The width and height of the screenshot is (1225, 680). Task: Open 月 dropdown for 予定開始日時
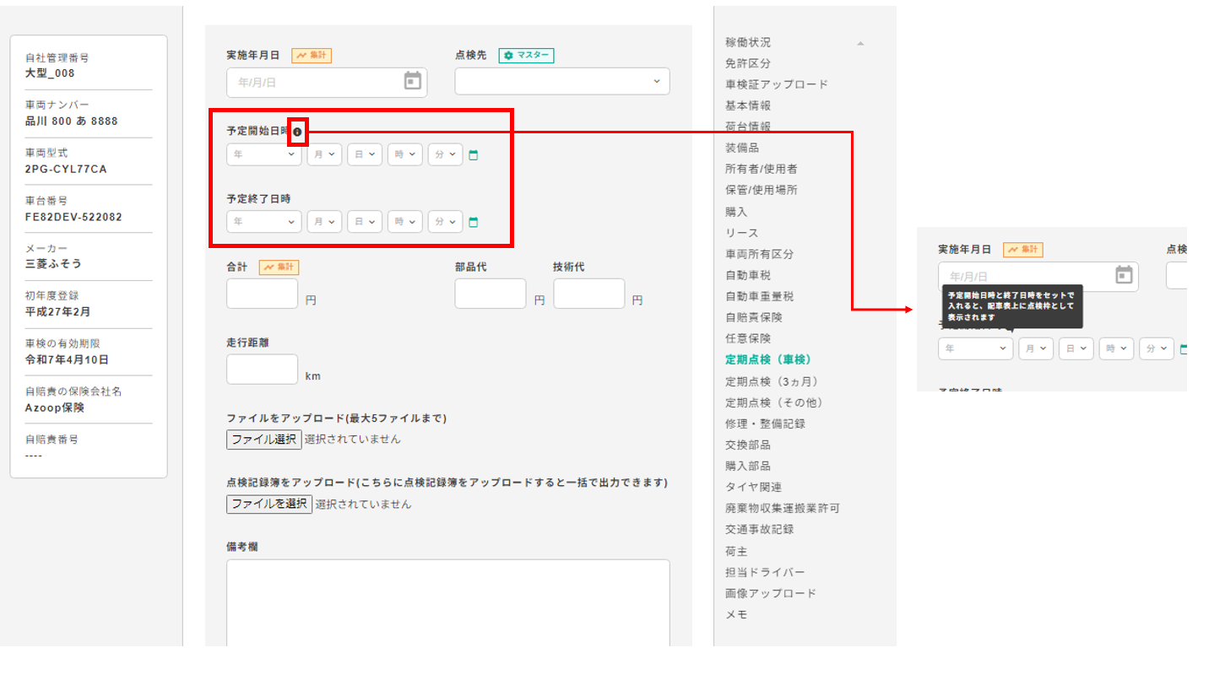tap(324, 154)
